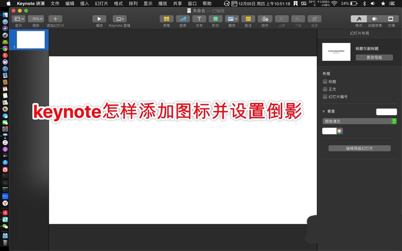Viewport: 402px width, 251px height.
Task: Add a comment with the 批注 icon
Action: coord(248,18)
